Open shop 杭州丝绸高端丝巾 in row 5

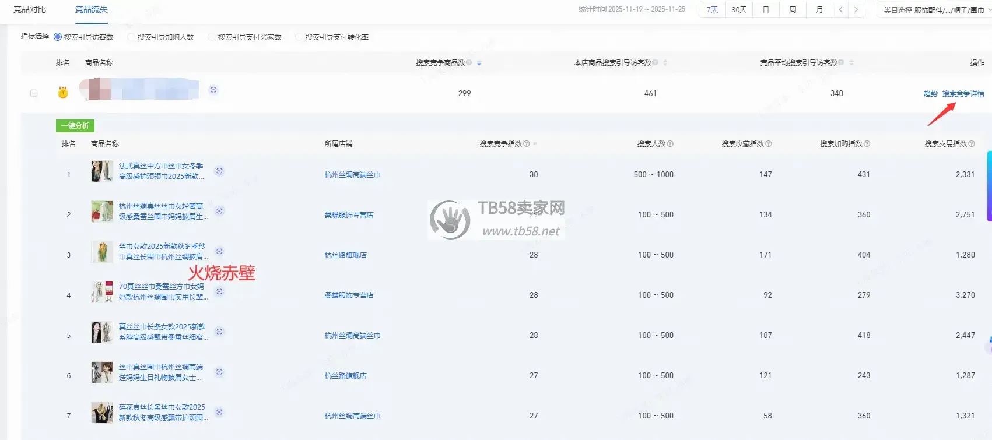pos(352,336)
